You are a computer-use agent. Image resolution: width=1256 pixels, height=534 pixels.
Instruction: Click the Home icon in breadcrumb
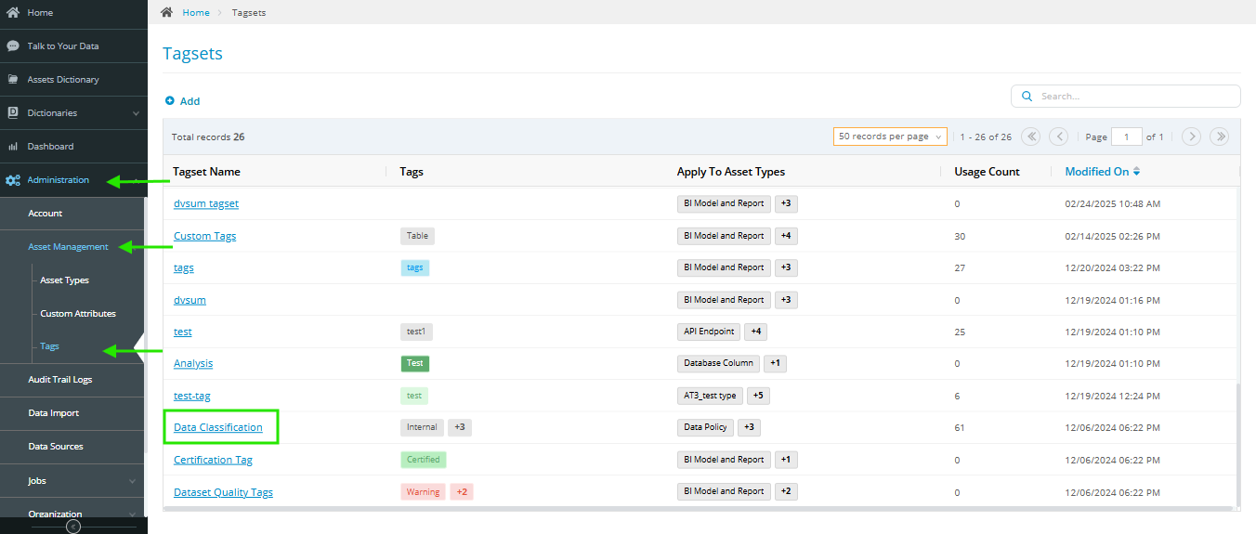tap(167, 12)
